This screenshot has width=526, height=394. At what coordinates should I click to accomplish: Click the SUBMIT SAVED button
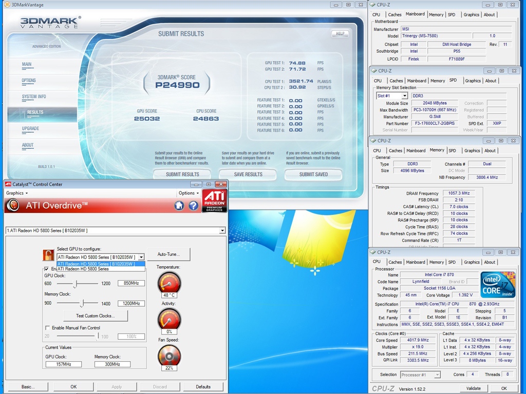coord(313,174)
